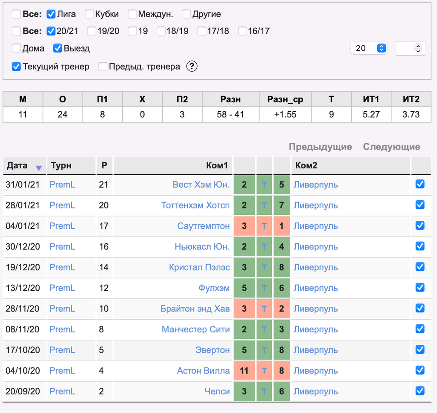The image size is (437, 413).
Task: Check the Дома checkbox
Action: click(16, 48)
